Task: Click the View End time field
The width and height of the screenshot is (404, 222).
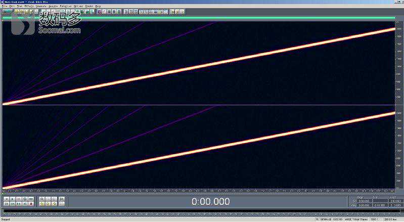Action: (x=380, y=205)
